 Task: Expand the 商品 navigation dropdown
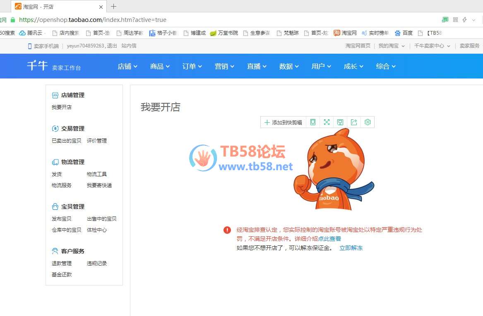tap(160, 66)
